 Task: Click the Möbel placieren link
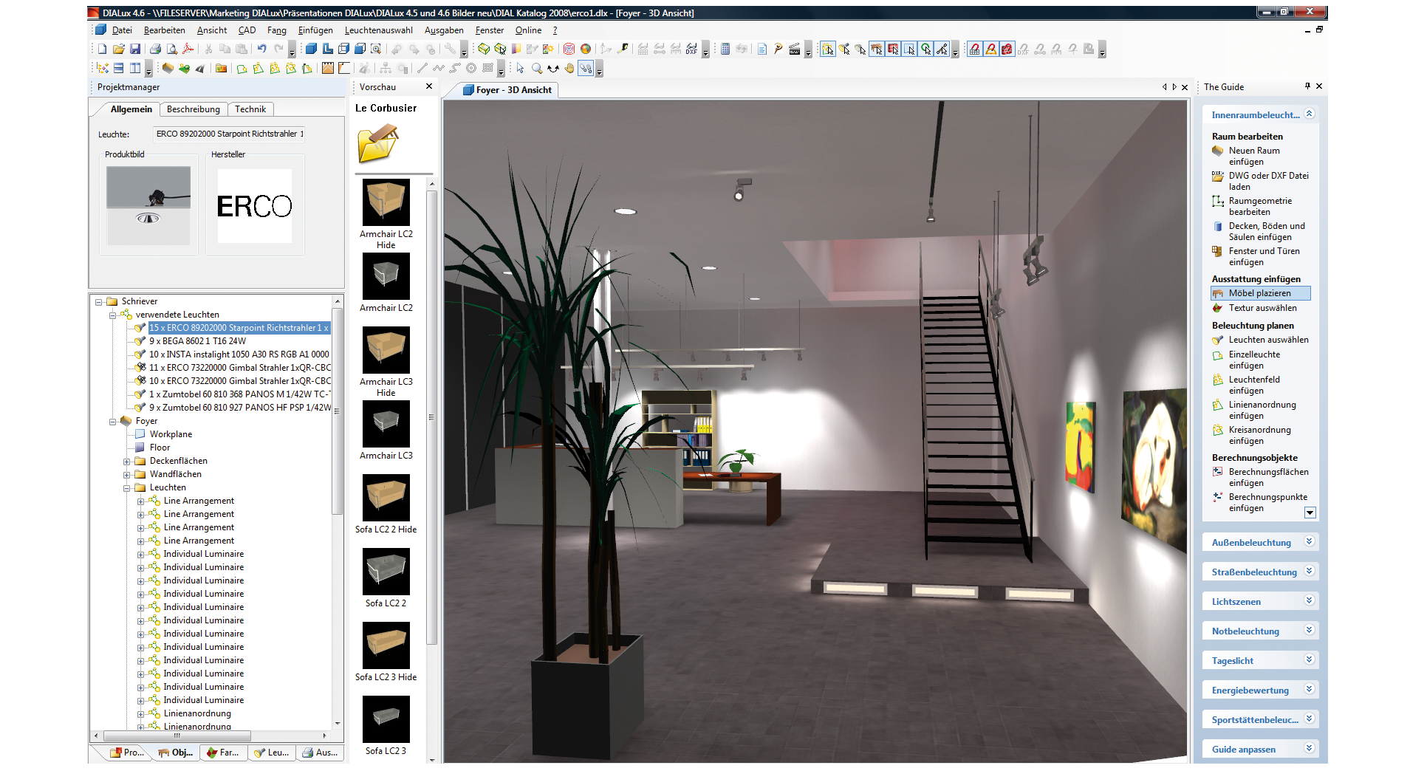click(1259, 293)
